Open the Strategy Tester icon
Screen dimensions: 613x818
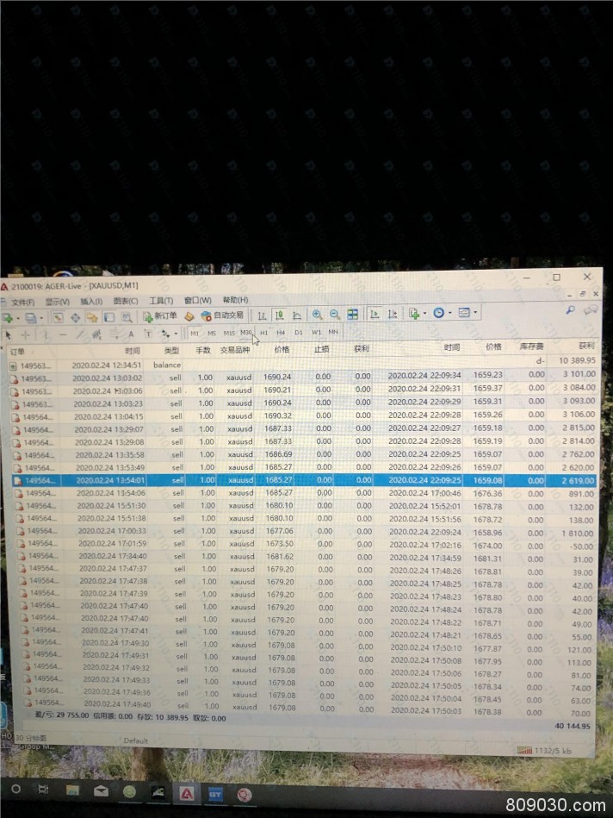(x=127, y=316)
